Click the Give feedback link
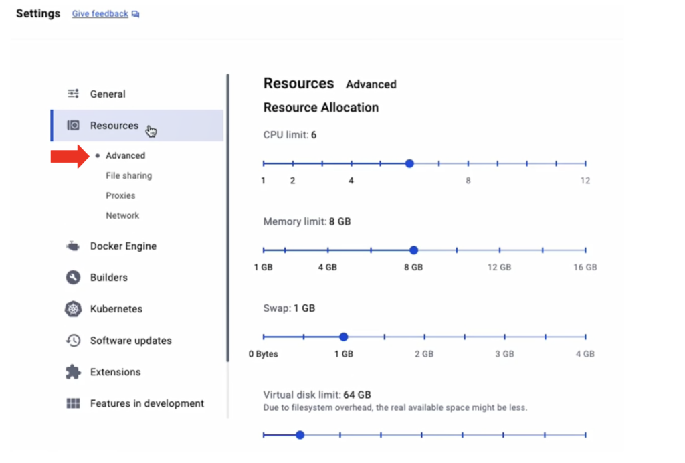The width and height of the screenshot is (685, 463). click(x=99, y=13)
